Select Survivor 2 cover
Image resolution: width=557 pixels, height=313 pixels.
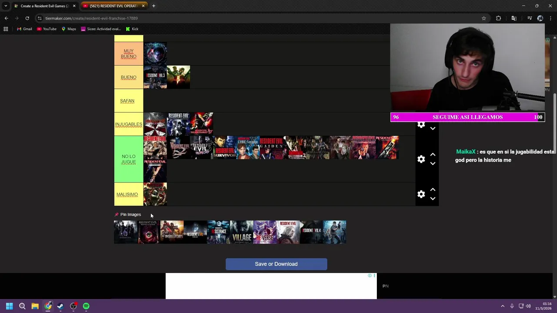pos(295,148)
